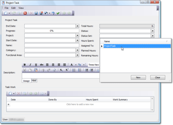The width and height of the screenshot is (173, 125).
Task: Click the Paste icon in the editor toolbar
Action: (36, 70)
